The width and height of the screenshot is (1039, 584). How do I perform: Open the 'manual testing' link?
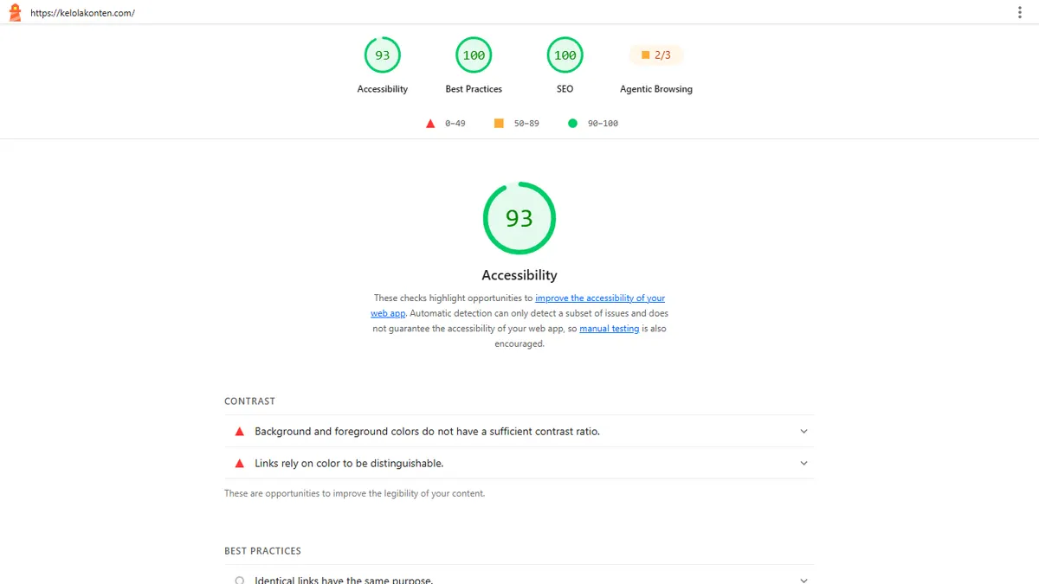[610, 329]
